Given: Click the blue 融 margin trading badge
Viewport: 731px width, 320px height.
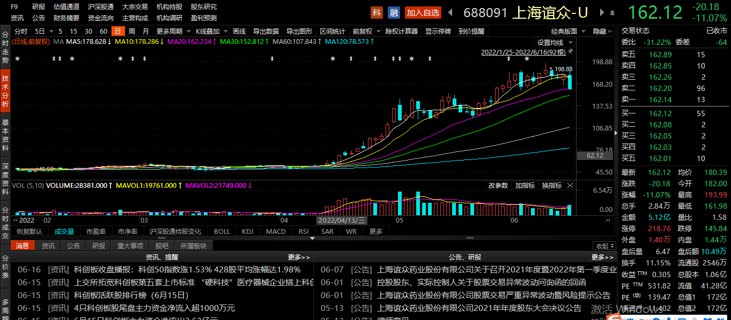Looking at the screenshot, I should (x=394, y=13).
